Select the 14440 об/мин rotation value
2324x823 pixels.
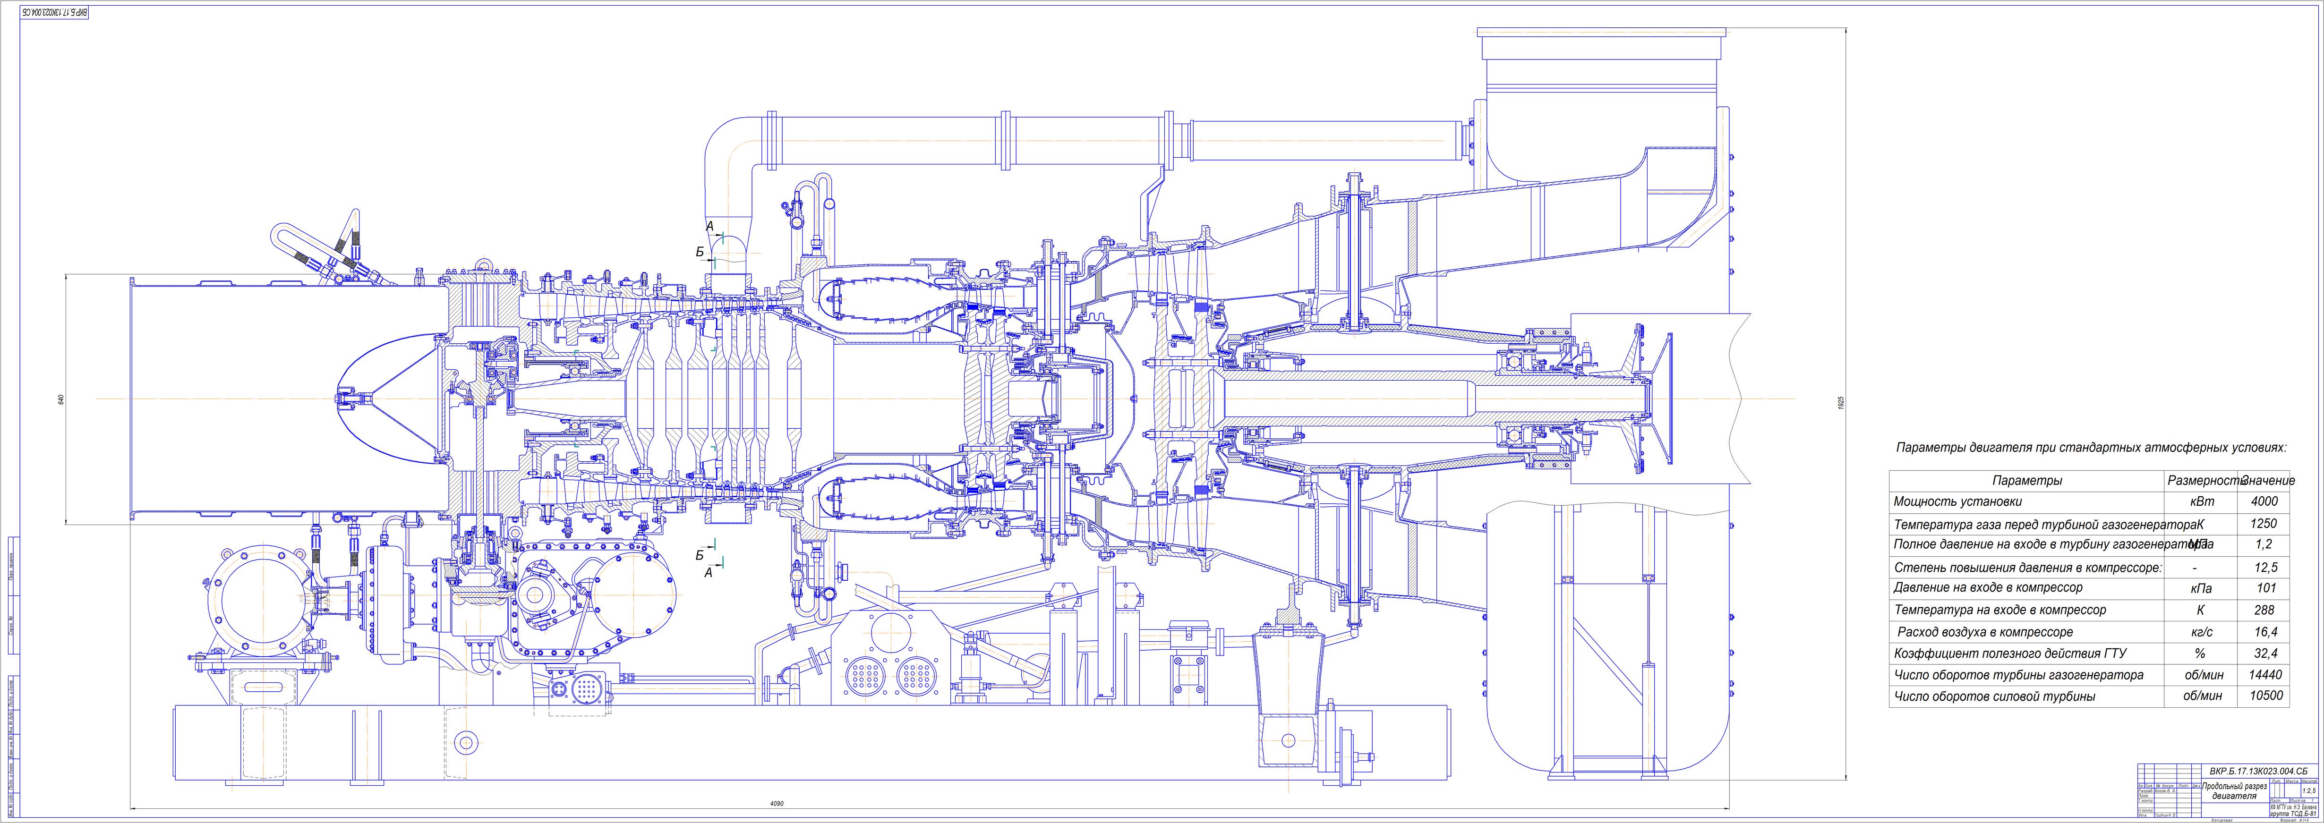tap(2264, 674)
